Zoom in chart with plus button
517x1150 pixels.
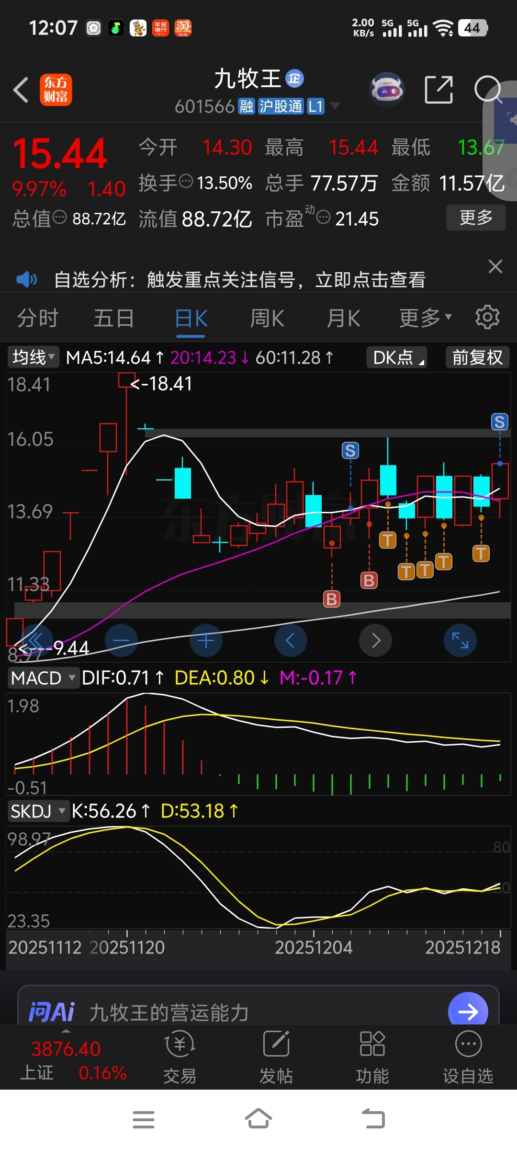tap(206, 640)
